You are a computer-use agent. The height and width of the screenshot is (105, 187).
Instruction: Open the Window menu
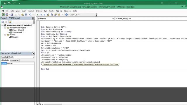pos(67,11)
